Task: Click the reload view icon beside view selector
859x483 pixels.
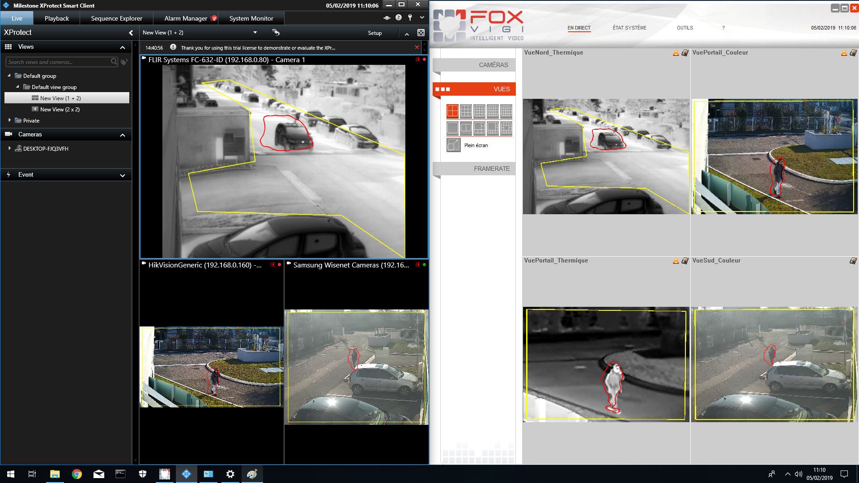Action: point(276,32)
